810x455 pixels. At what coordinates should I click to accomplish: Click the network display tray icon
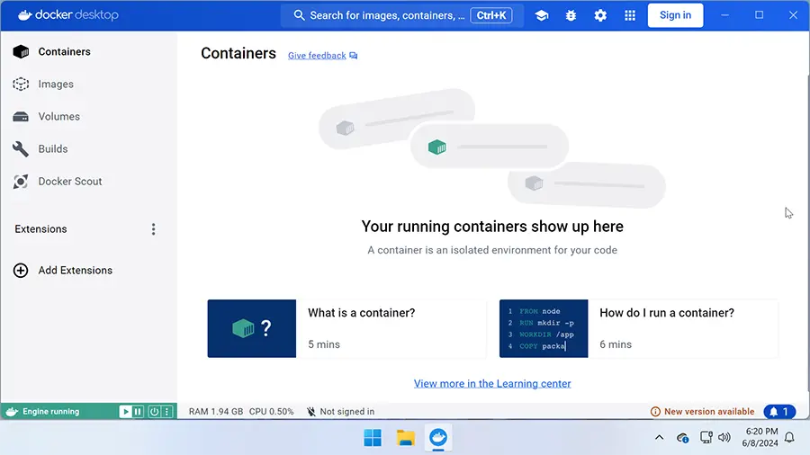point(706,438)
